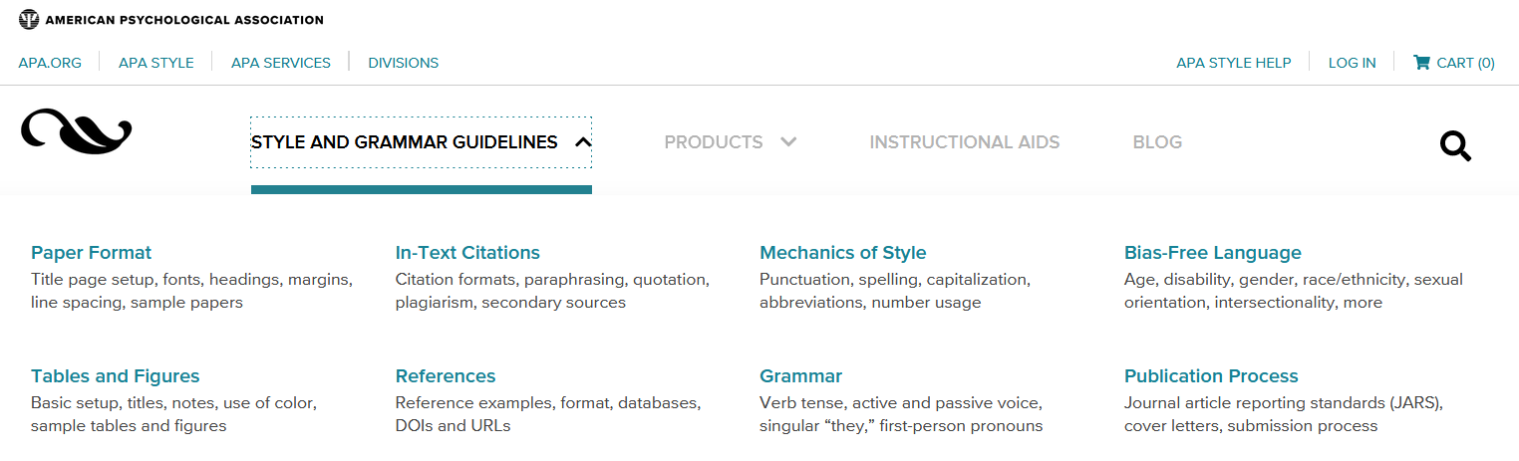Open the search magnifier icon

1455,146
